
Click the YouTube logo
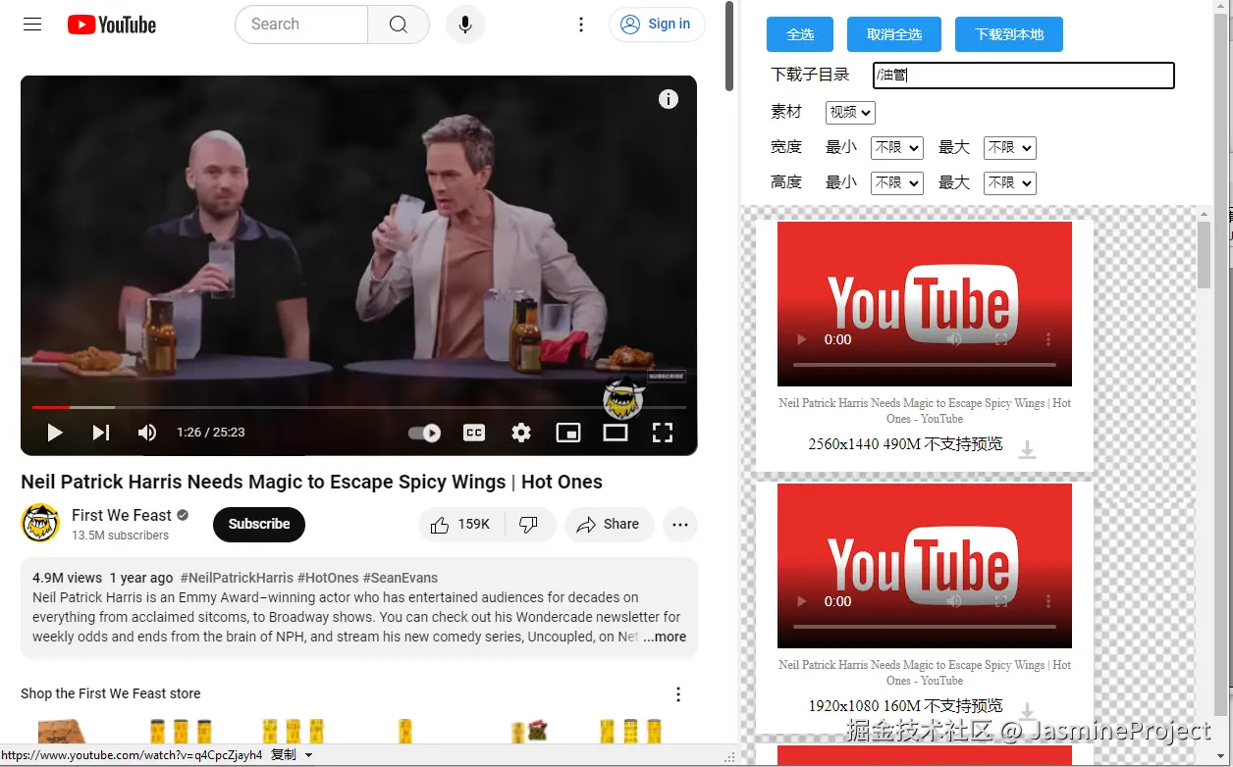click(112, 25)
